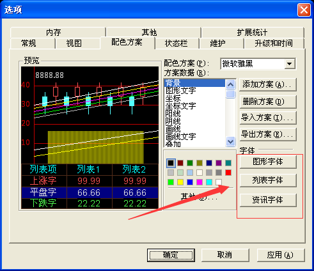Go to the 状态栏 tab
This screenshot has height=271, width=314.
click(x=177, y=43)
